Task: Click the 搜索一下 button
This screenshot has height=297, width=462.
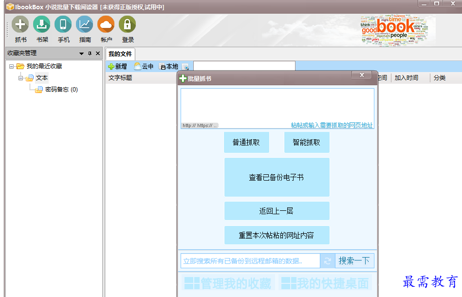Action: [x=354, y=261]
